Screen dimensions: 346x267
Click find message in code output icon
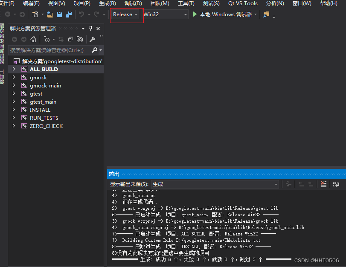click(x=288, y=184)
